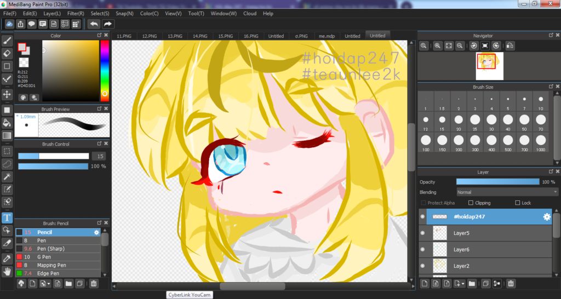The image size is (561, 299).
Task: Select the Brush tool in left toolbar
Action: (7, 41)
